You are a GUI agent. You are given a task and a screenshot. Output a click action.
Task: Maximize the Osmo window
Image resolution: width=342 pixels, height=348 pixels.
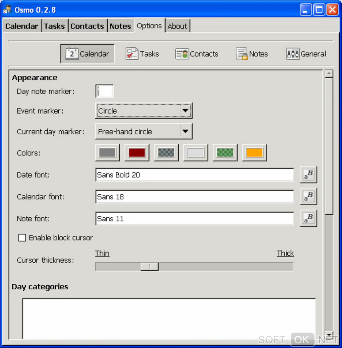coord(319,10)
